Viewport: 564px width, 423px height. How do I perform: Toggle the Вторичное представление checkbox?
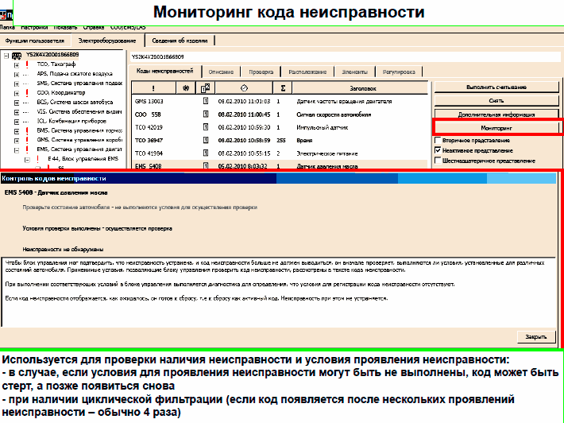click(x=438, y=140)
